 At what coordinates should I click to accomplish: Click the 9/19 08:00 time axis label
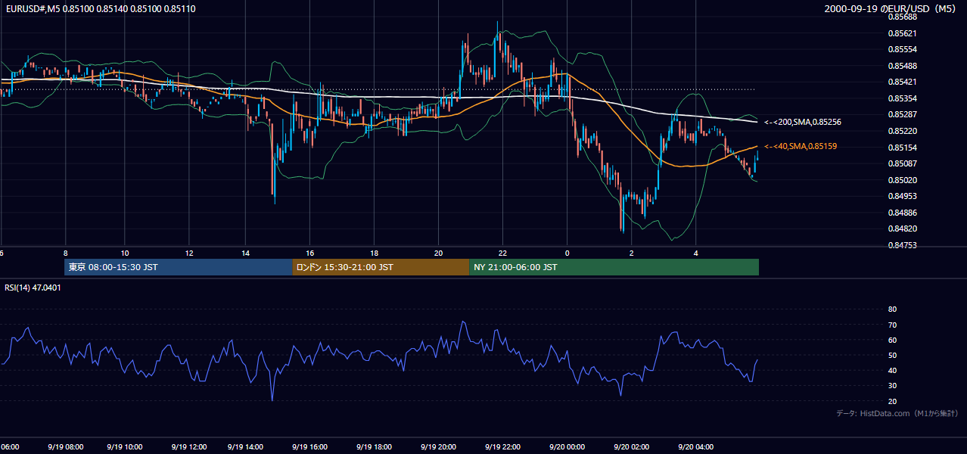click(65, 446)
